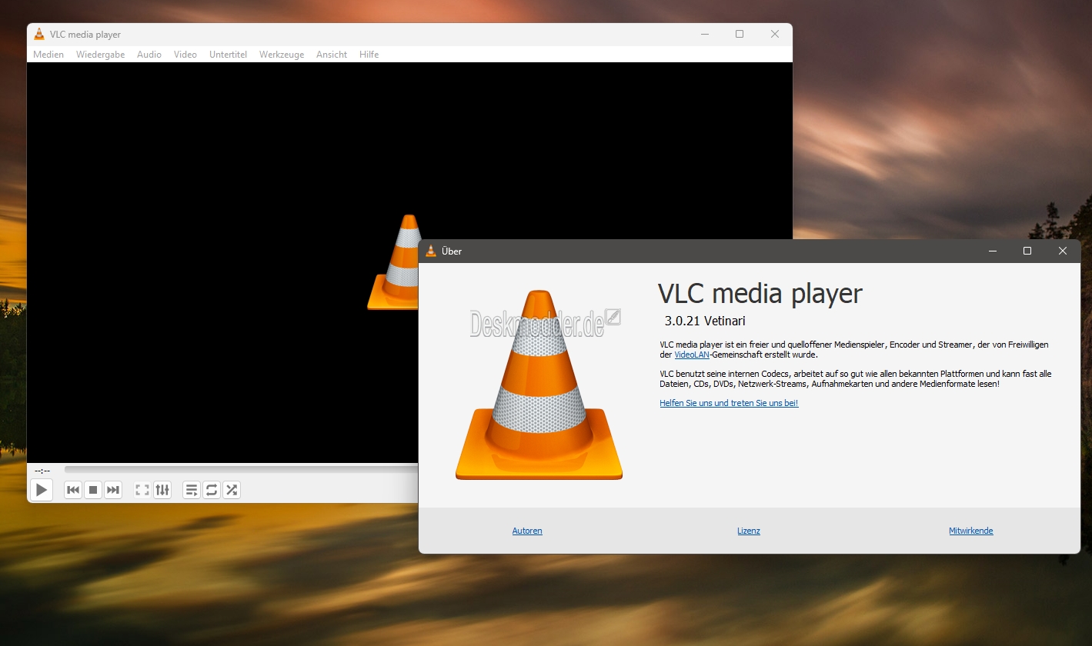Click the previous track button
Viewport: 1092px width, 646px height.
click(x=73, y=490)
